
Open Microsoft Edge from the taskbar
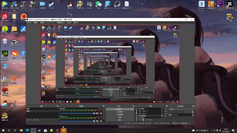point(27,130)
